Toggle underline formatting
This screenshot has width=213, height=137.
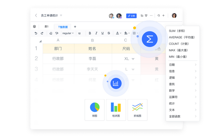pyautogui.click(x=102, y=33)
